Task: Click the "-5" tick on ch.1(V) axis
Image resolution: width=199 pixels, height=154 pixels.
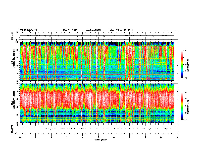Action: click(17, 40)
